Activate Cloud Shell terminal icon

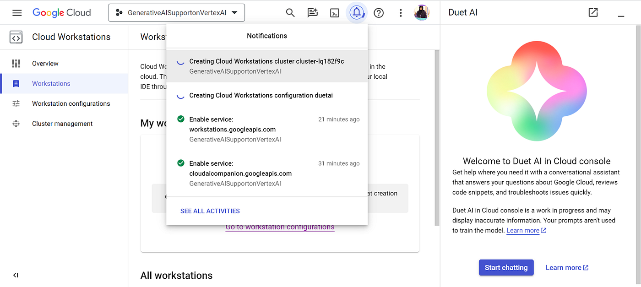[335, 13]
